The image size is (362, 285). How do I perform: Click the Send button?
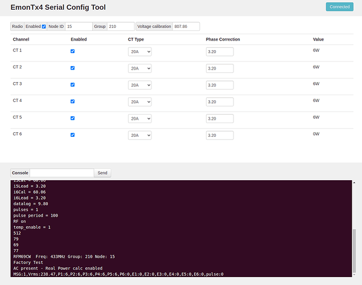coord(102,173)
